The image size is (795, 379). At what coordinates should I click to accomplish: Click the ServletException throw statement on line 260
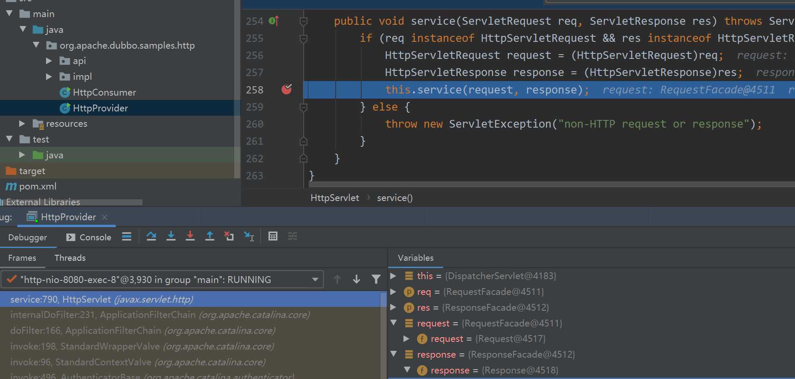573,124
